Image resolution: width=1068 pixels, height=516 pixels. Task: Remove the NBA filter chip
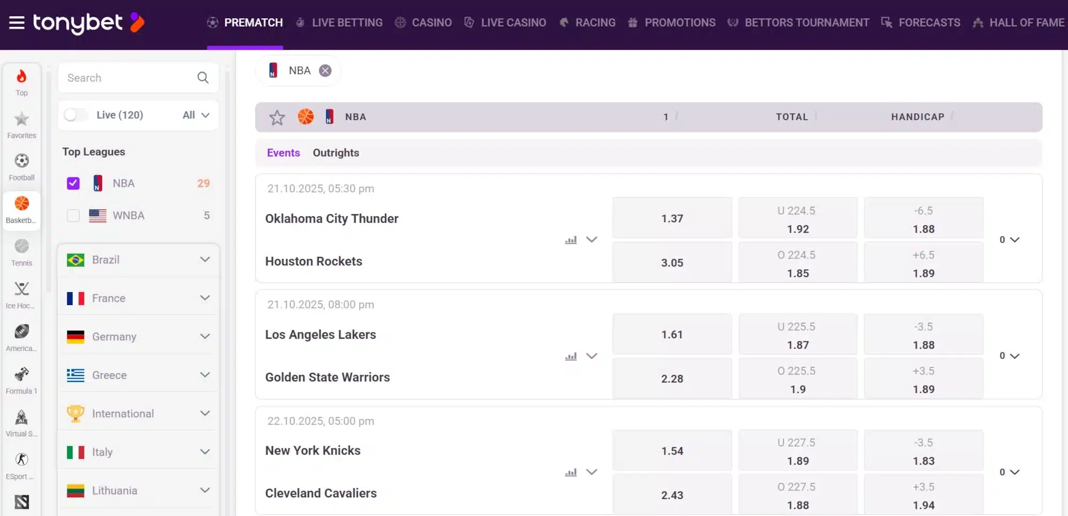click(x=325, y=71)
